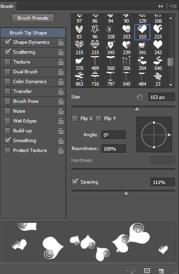
Task: Uncheck the Spacing checkbox
Action: click(x=75, y=182)
